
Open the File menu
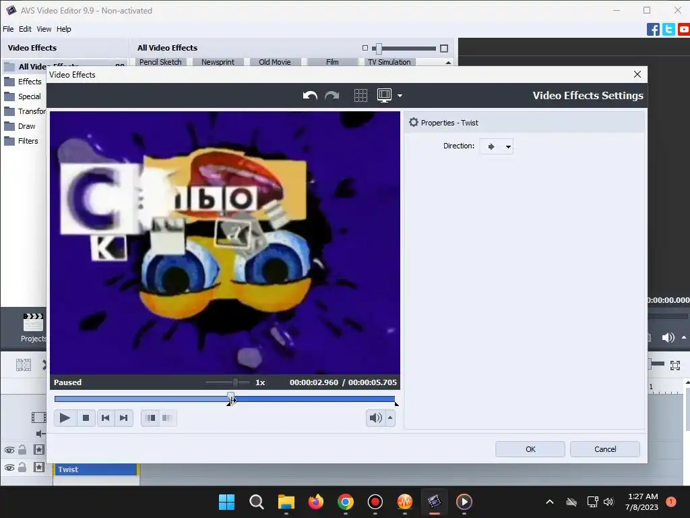pyautogui.click(x=8, y=29)
